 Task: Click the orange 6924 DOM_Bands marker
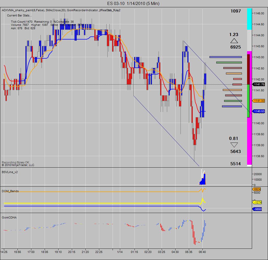coord(257,189)
